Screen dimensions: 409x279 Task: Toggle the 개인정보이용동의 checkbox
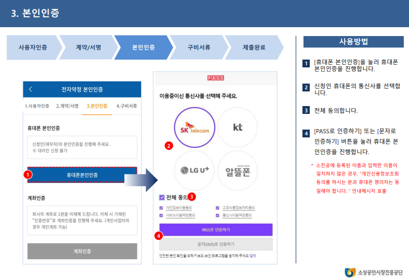pos(161,208)
